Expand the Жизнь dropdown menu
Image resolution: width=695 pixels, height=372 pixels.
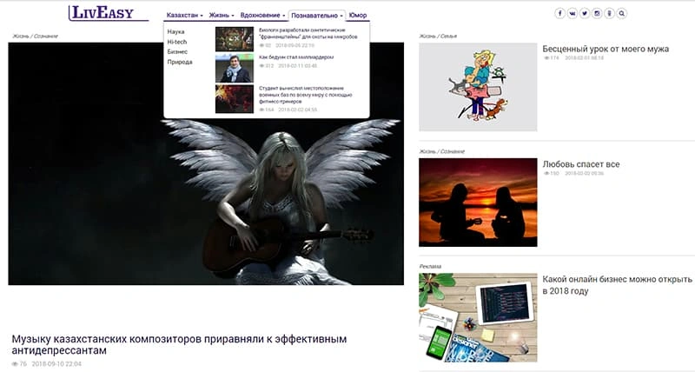point(222,15)
